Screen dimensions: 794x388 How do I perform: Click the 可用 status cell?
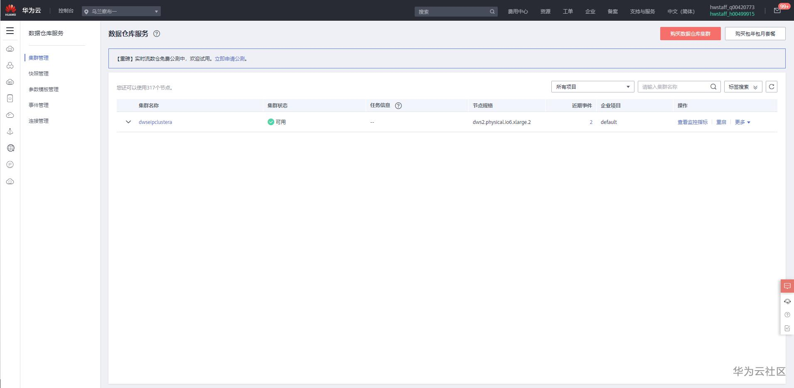click(x=277, y=122)
